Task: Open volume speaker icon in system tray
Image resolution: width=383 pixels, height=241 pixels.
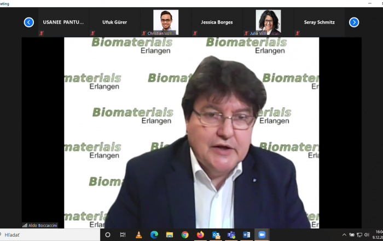Action: point(367,235)
